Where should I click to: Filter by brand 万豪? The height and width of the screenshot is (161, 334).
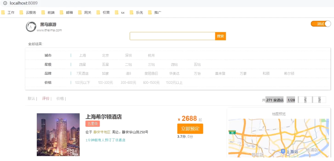[243, 73]
